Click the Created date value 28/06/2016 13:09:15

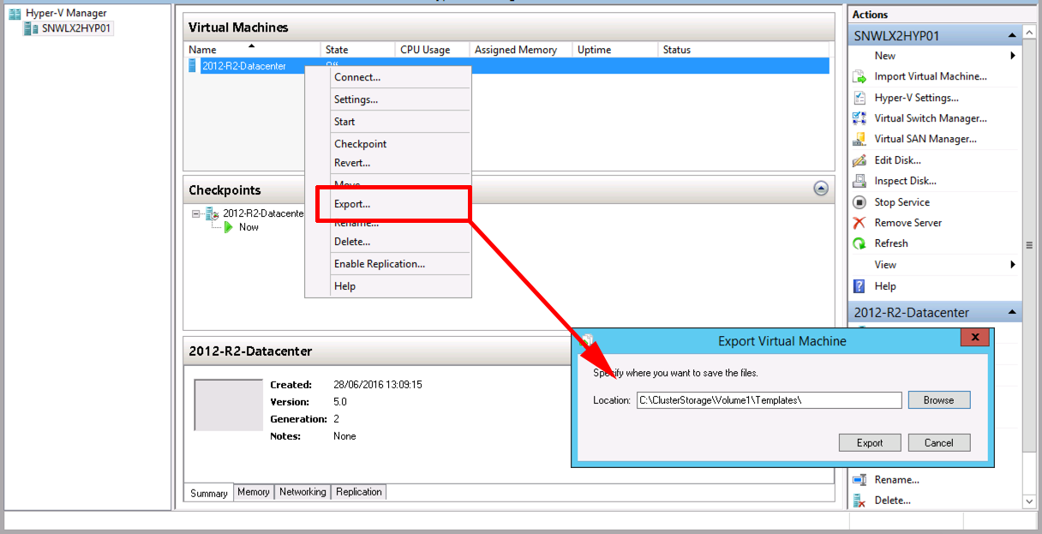tap(378, 385)
